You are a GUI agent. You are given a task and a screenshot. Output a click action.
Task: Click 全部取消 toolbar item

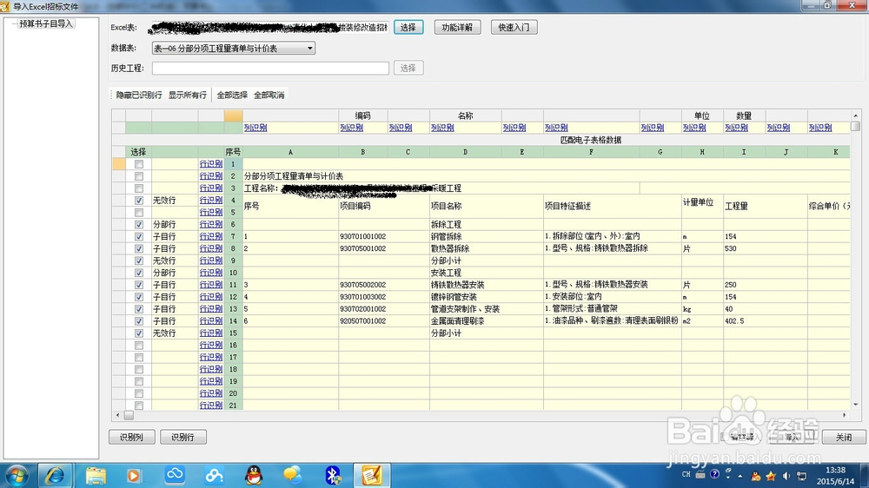[x=269, y=96]
